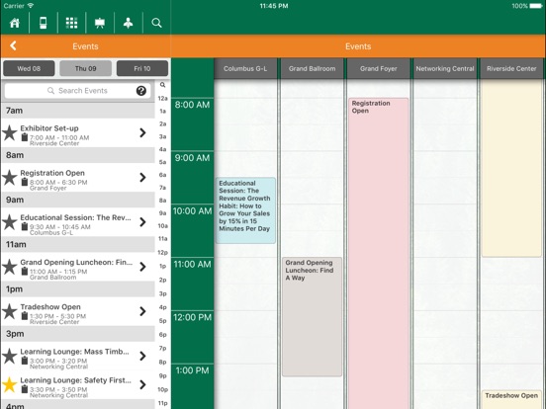Expand Learning Lounge: Mass Timber chevron
The image size is (546, 409).
(142, 356)
